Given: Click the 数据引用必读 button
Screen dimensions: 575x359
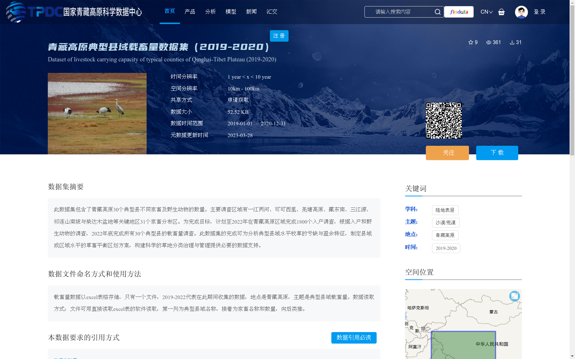Looking at the screenshot, I should pos(354,338).
